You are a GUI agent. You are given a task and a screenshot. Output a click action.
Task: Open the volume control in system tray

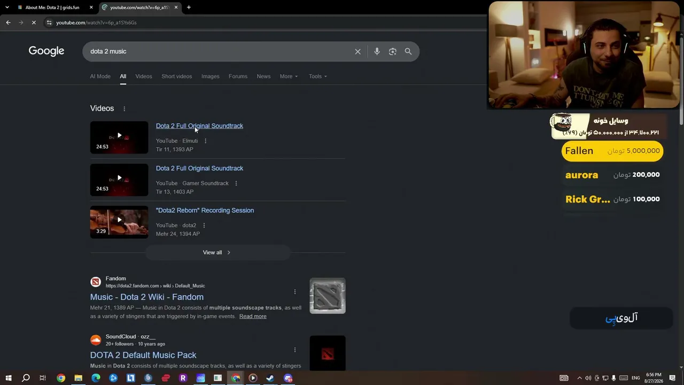pos(588,378)
